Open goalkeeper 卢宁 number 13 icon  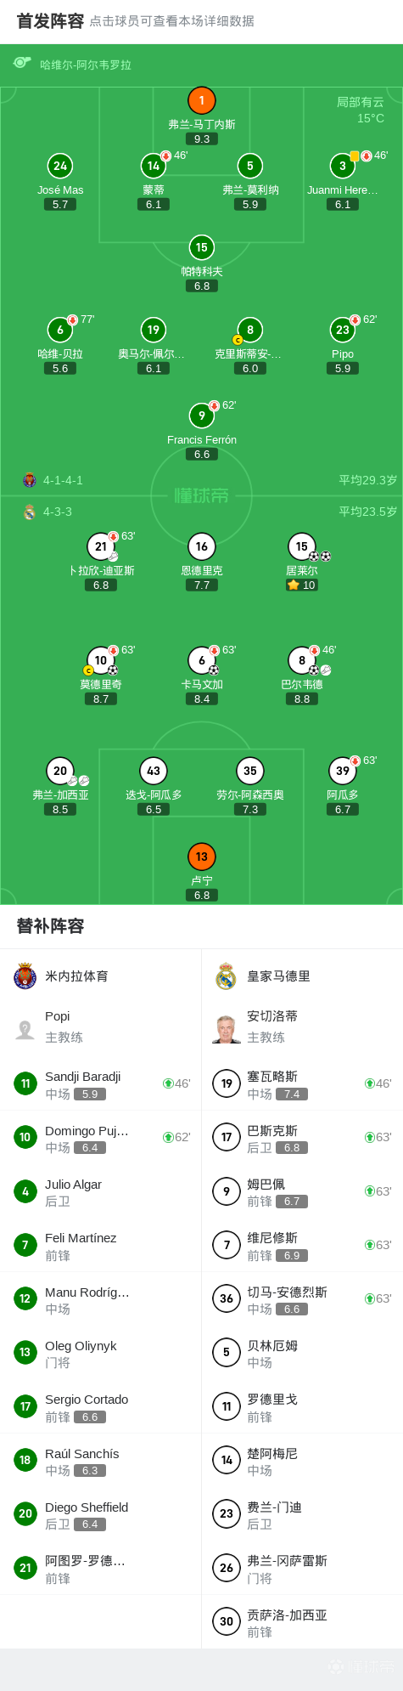(201, 857)
